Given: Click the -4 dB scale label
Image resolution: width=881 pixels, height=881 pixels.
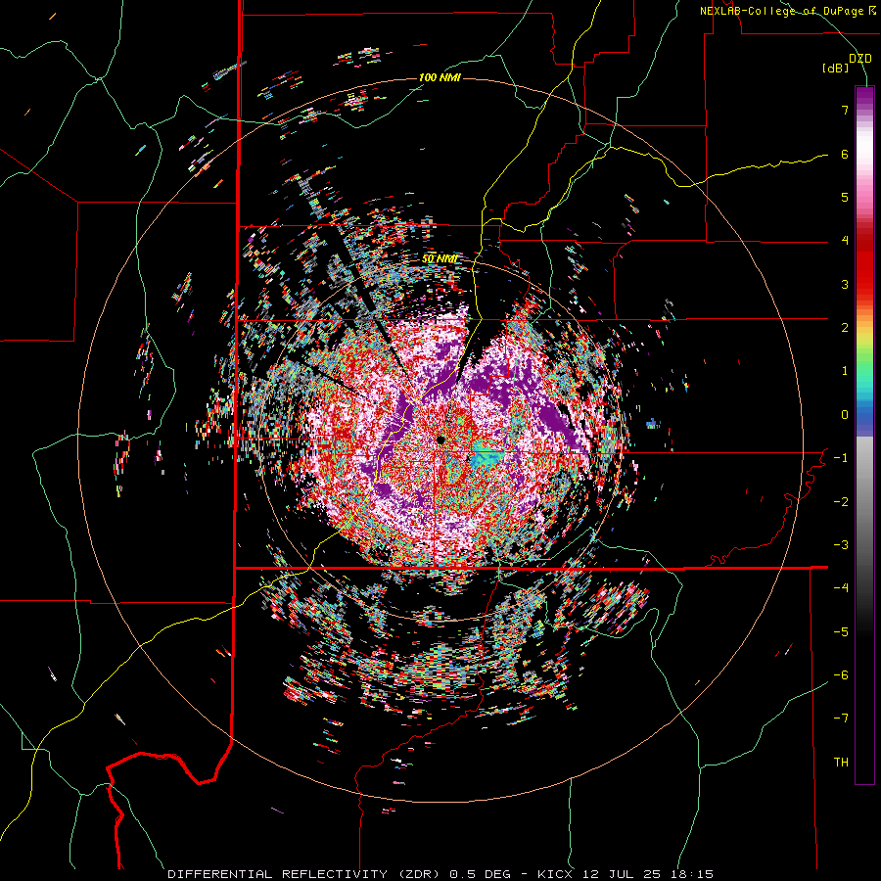Looking at the screenshot, I should [841, 588].
